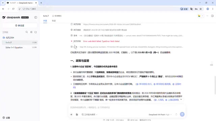Expand the dropdown arrow beside the folder icon

(x=202, y=16)
